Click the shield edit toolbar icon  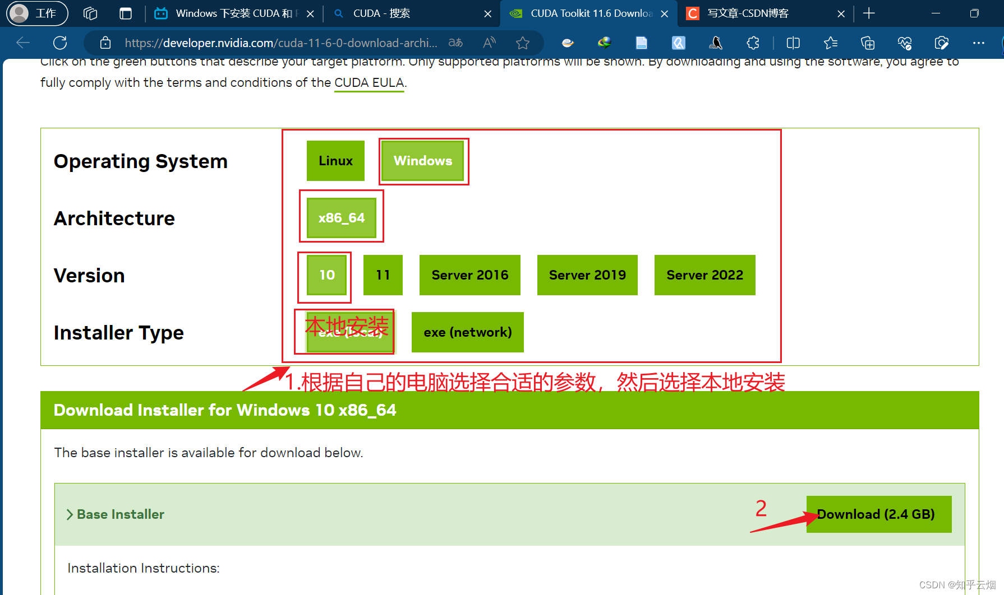pyautogui.click(x=942, y=43)
